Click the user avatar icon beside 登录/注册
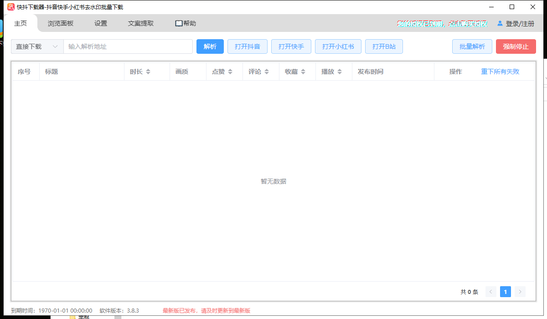Screen dimensions: 547x319 (500, 23)
